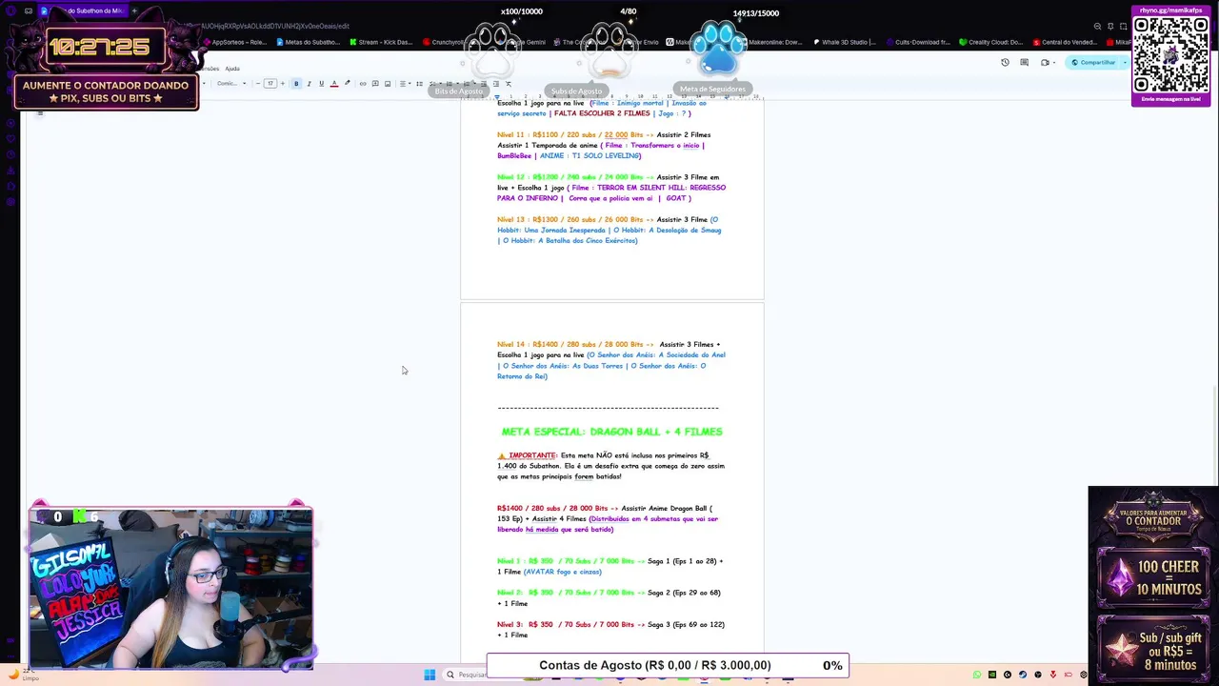
Task: Toggle italic formatting in the Docs toolbar
Action: click(309, 84)
